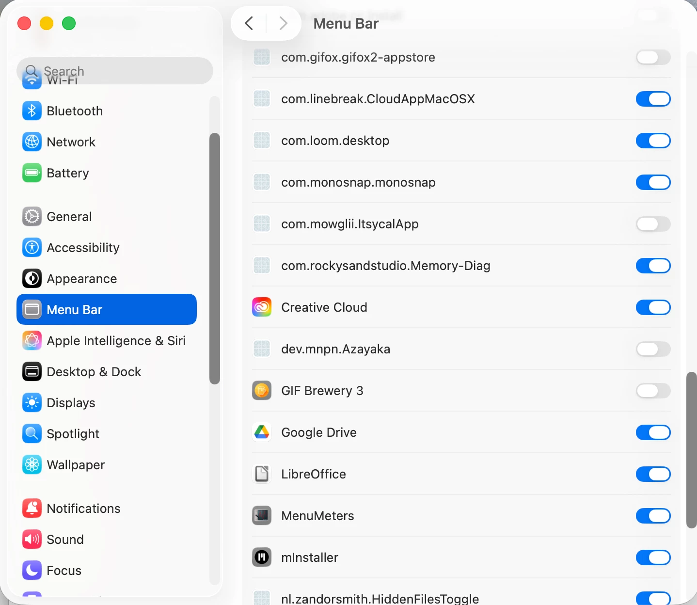Select Network in the sidebar
Viewport: 697px width, 605px height.
[107, 142]
